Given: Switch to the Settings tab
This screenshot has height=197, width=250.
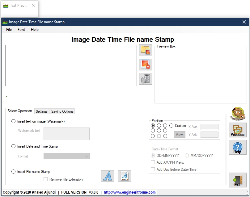Looking at the screenshot, I should 42,111.
